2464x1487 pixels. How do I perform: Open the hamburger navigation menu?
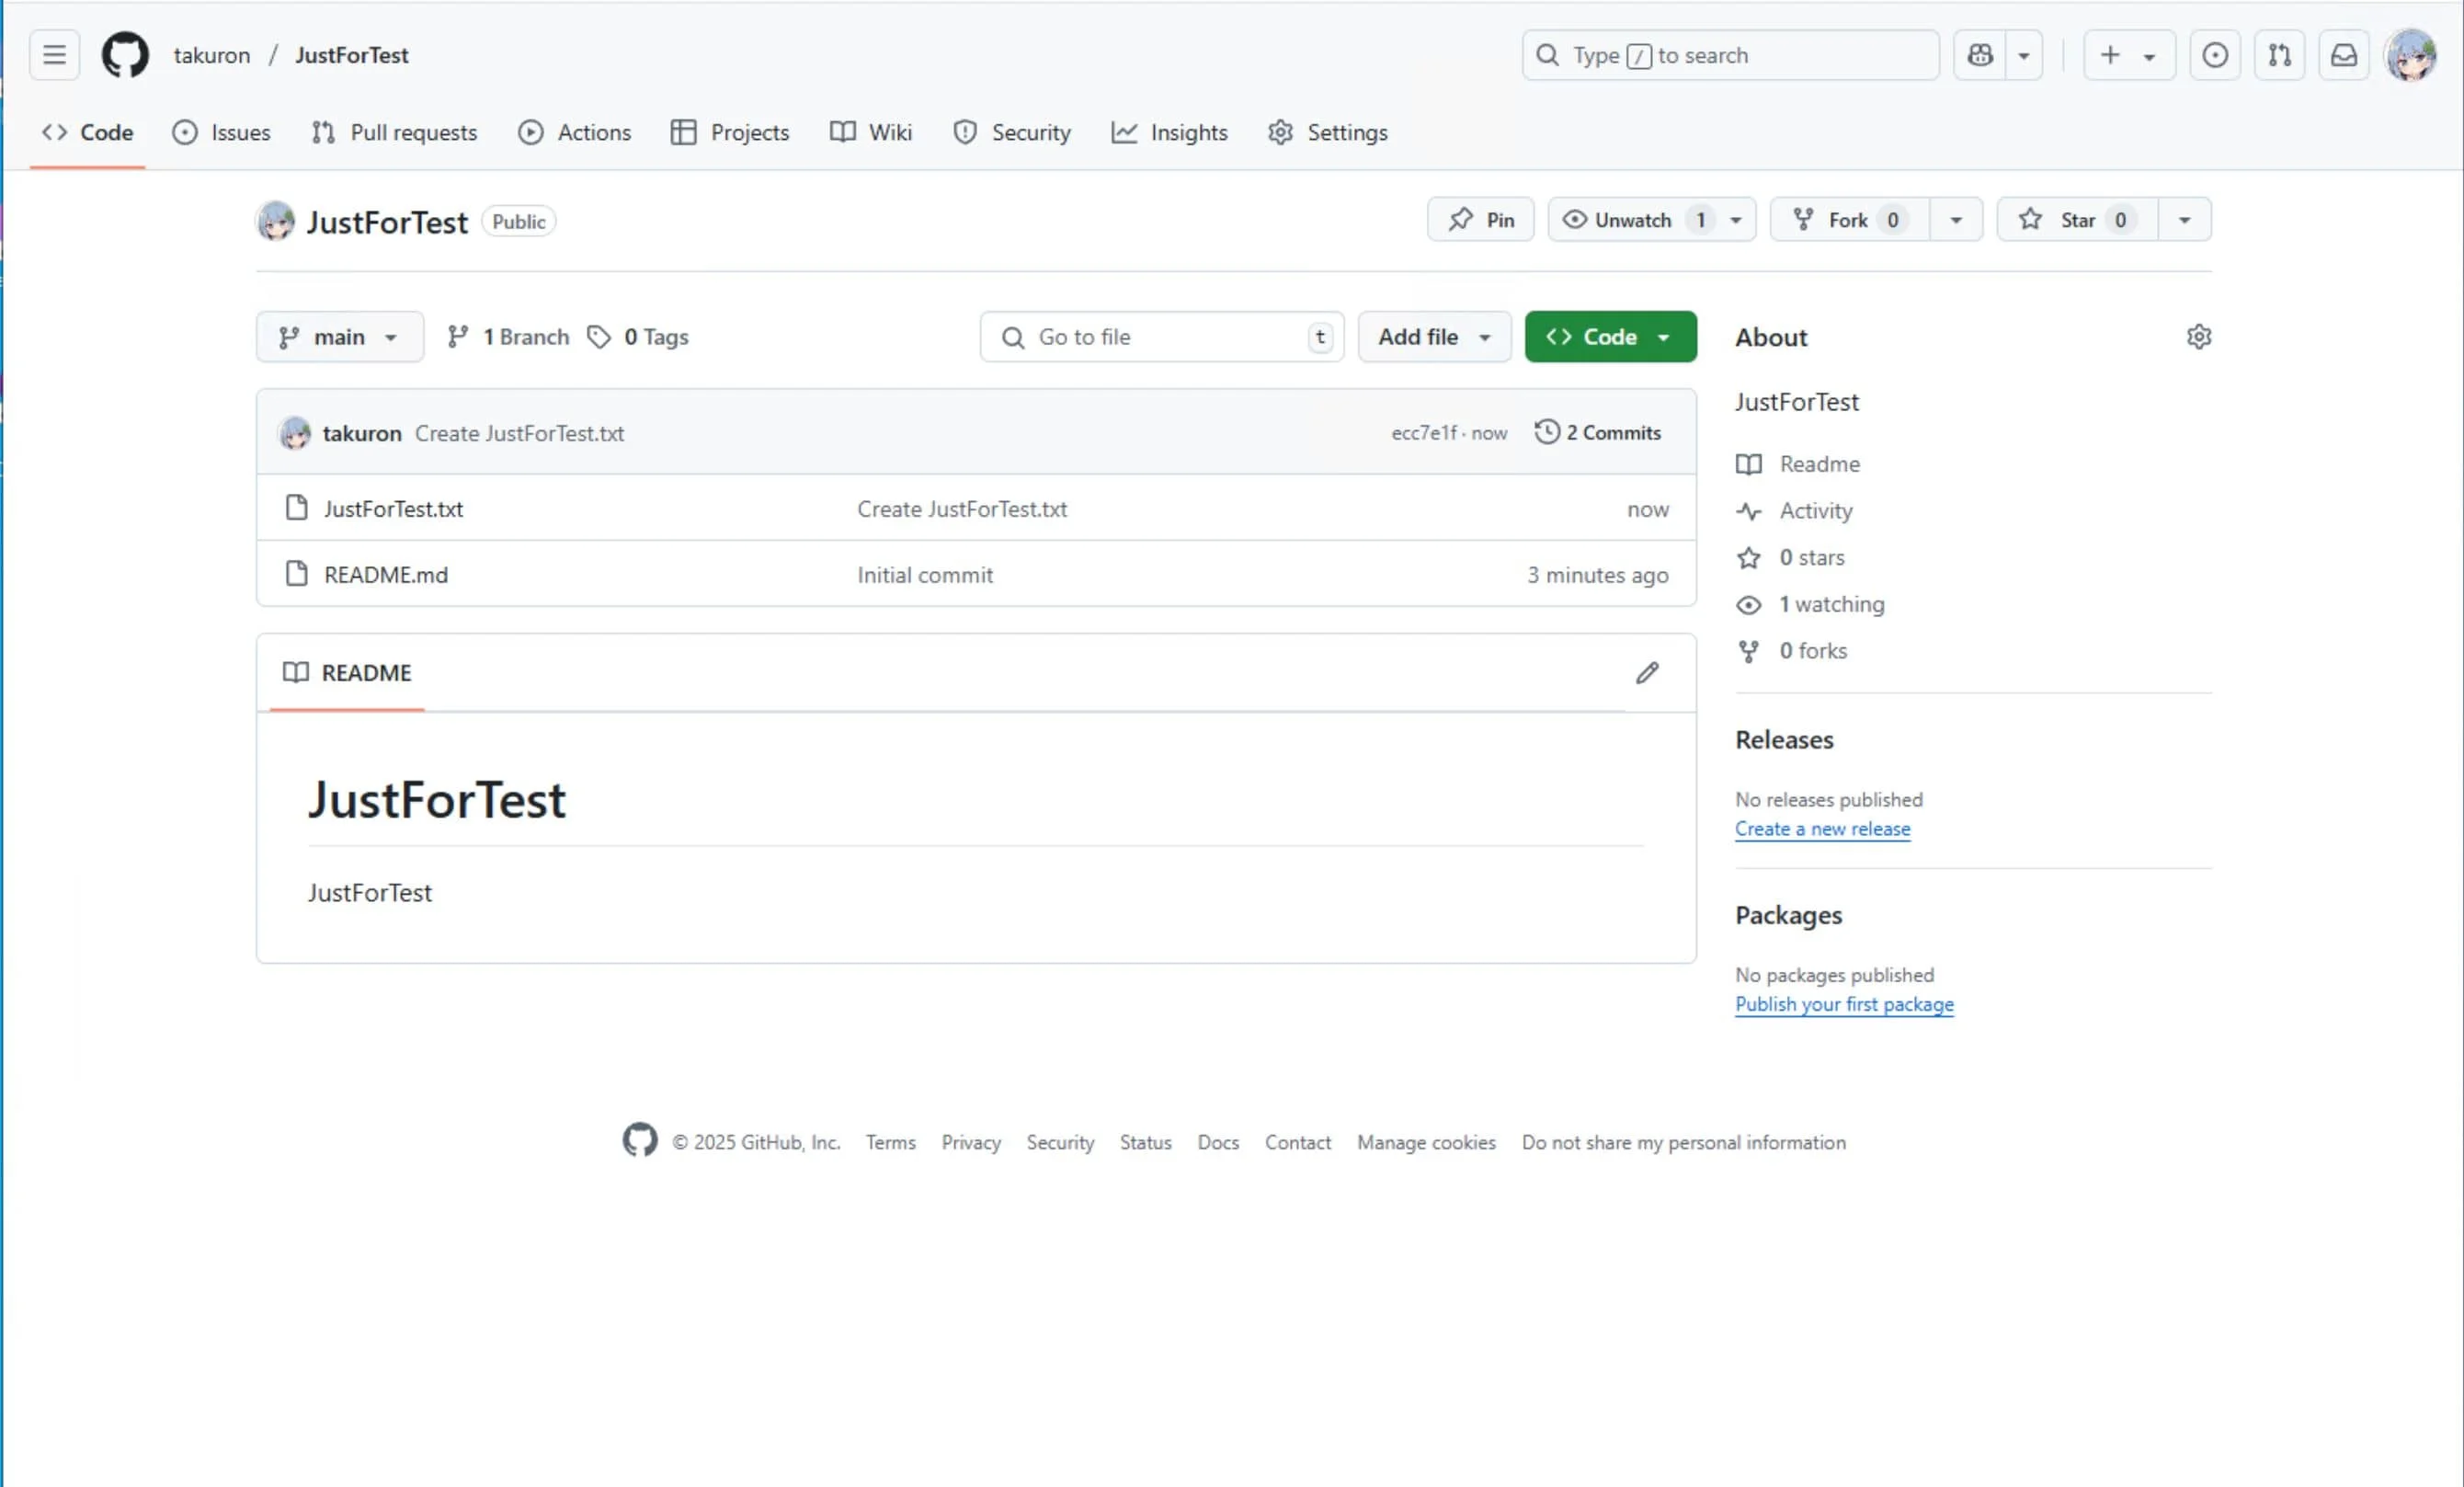pos(54,55)
